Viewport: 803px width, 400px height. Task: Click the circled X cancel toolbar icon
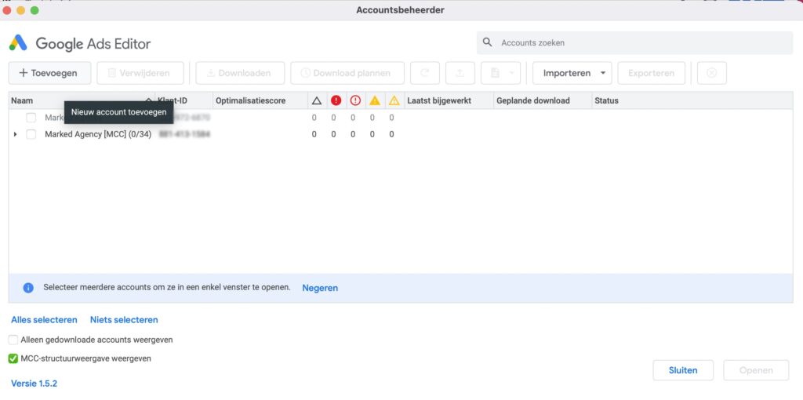pyautogui.click(x=711, y=73)
